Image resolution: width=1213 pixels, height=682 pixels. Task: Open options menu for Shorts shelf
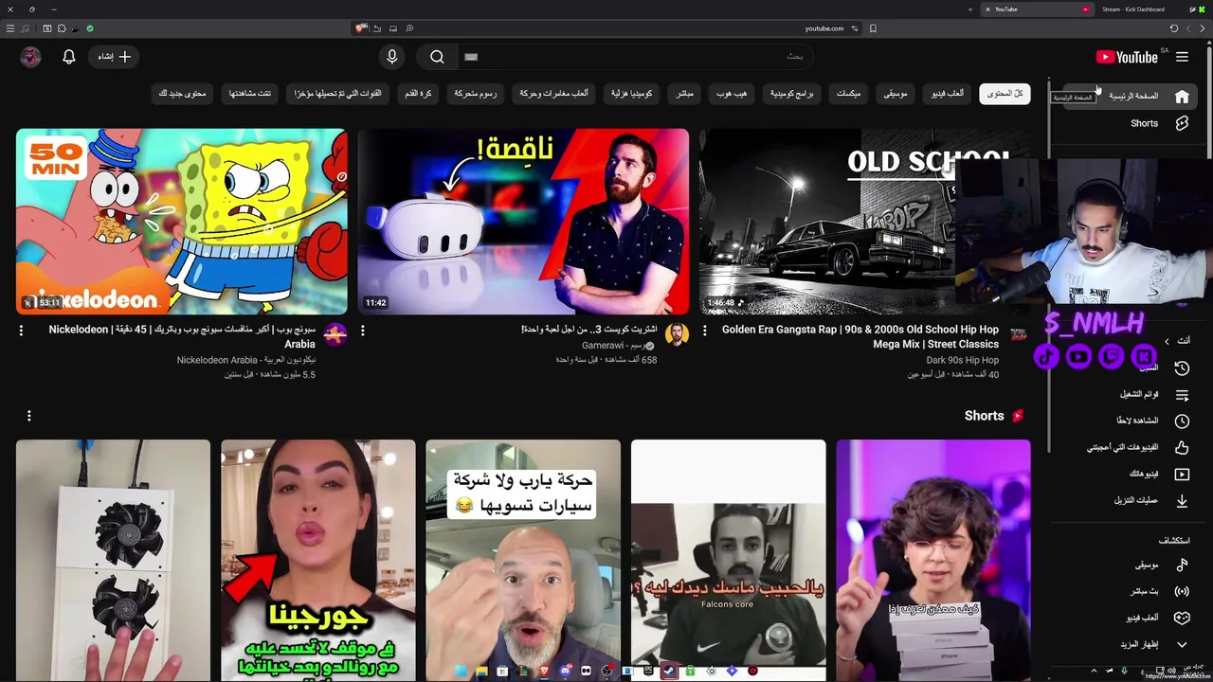(28, 416)
